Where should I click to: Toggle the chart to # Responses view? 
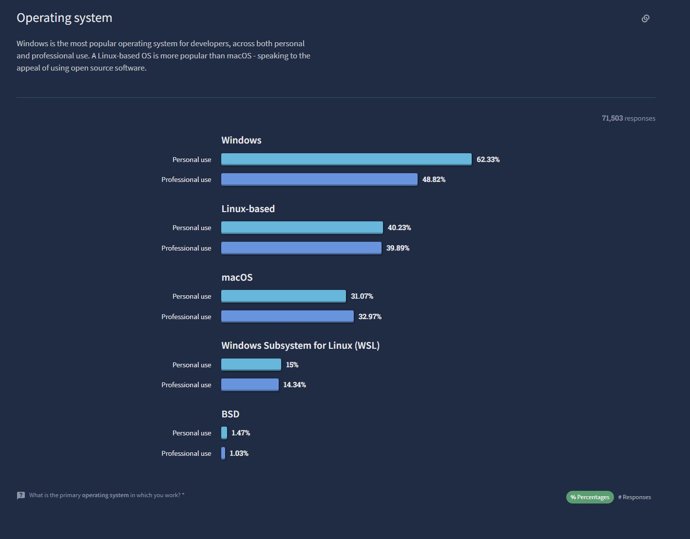pyautogui.click(x=634, y=497)
